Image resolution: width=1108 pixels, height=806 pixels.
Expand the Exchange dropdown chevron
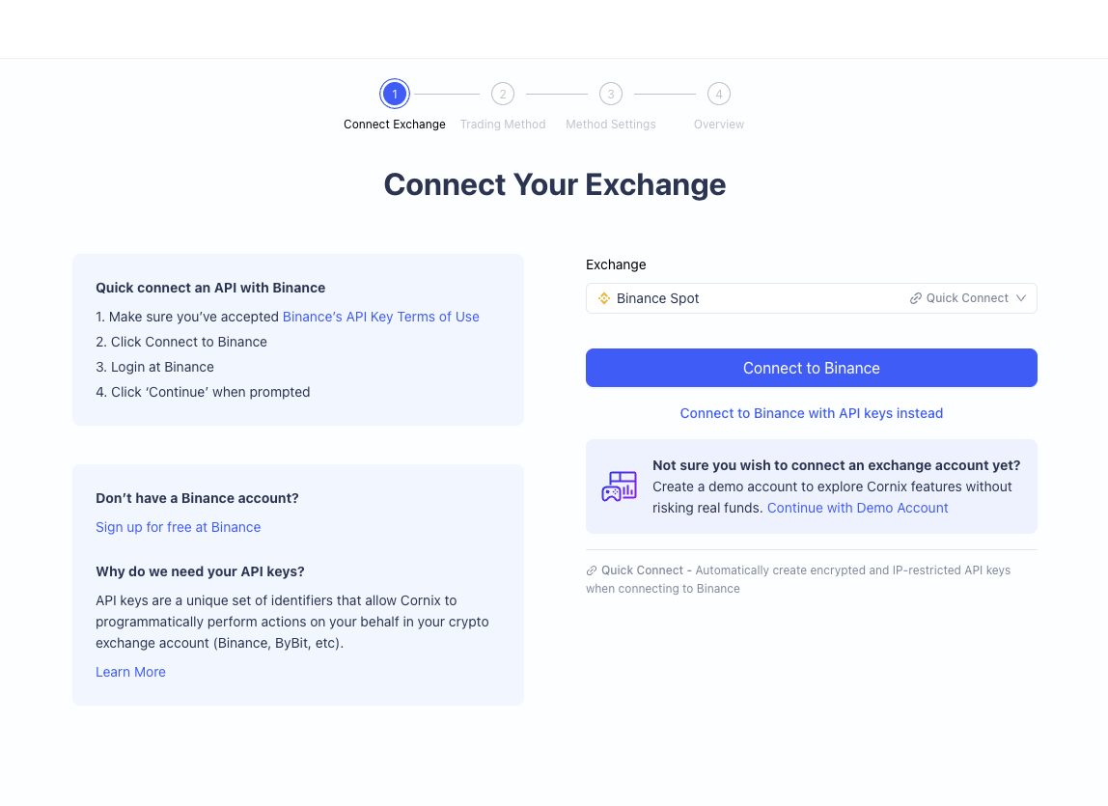pos(1021,298)
